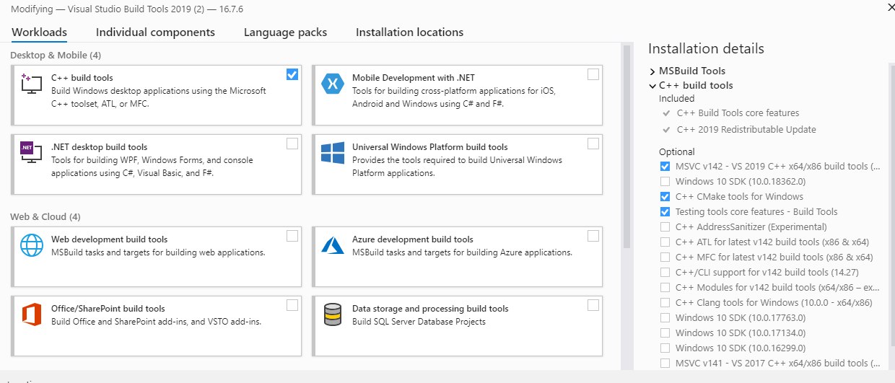The height and width of the screenshot is (383, 895).
Task: Click the Web development globe icon
Action: [x=31, y=245]
